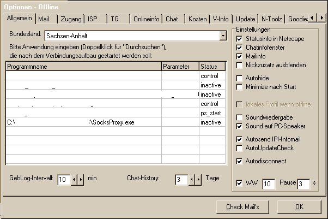Select the SocksProxy.exe program row
Viewport: 328px width, 219px height.
point(116,122)
